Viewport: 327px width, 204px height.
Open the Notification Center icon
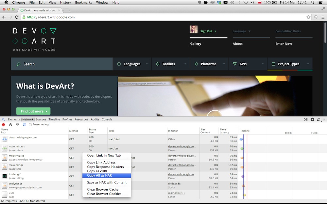320,2
